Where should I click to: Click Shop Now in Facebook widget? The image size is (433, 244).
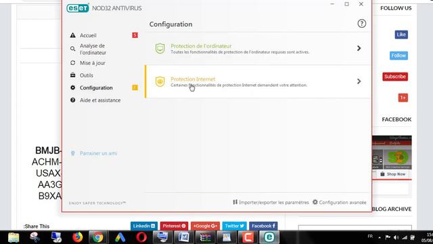(393, 174)
